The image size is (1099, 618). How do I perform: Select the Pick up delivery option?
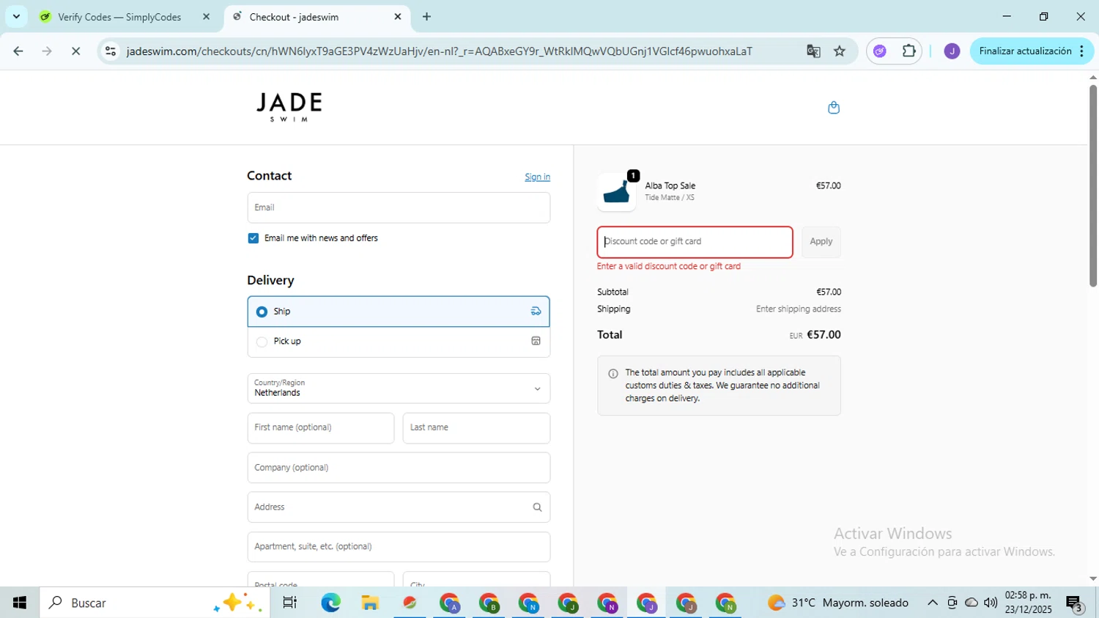point(399,342)
